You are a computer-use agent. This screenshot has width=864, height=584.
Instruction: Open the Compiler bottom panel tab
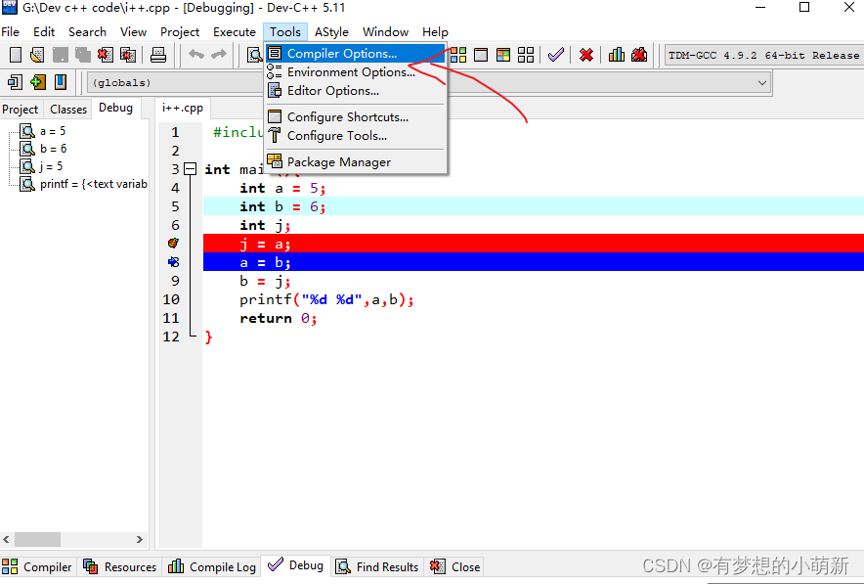click(37, 567)
